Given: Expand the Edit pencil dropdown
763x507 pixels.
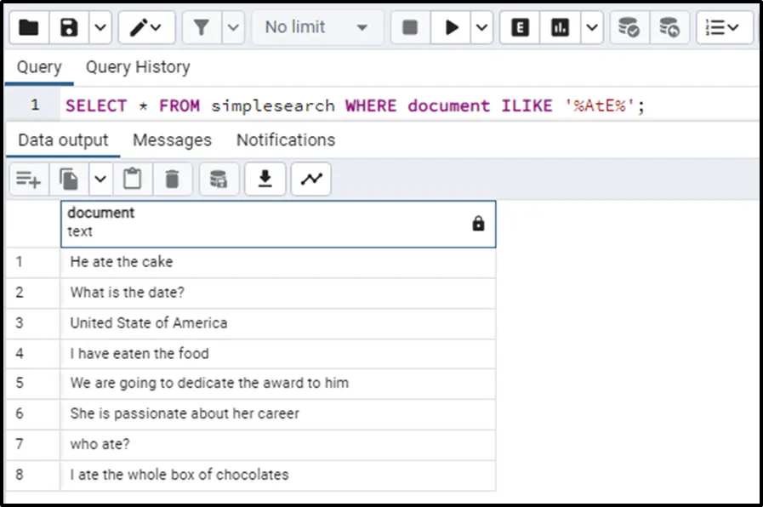Looking at the screenshot, I should pos(160,28).
